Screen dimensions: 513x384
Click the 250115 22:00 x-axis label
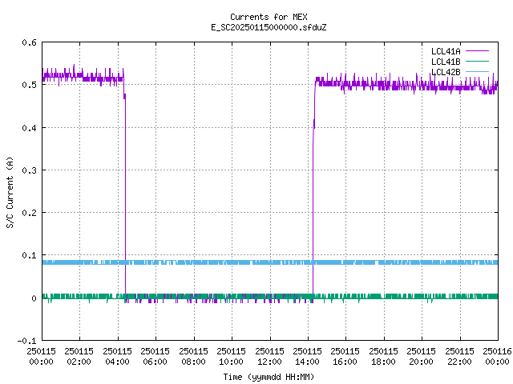[x=459, y=356]
